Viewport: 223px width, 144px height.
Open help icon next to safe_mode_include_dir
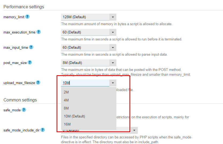click(x=43, y=130)
